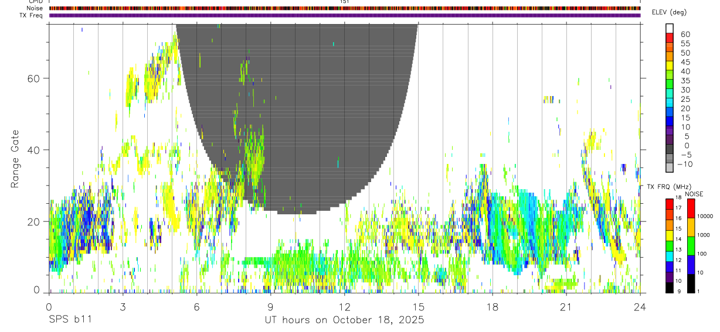720x332 pixels.
Task: Click the UT hours on October 18, 2025 title
Action: (x=344, y=320)
